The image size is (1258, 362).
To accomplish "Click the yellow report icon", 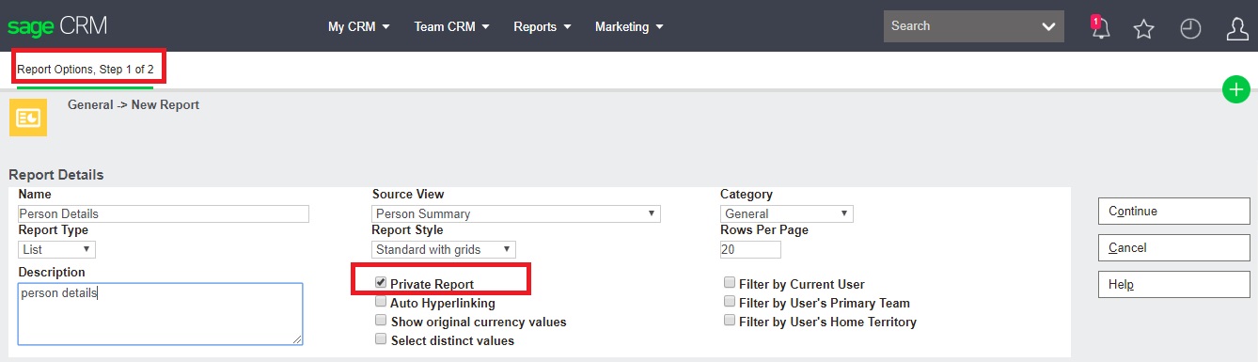I will tap(27, 117).
